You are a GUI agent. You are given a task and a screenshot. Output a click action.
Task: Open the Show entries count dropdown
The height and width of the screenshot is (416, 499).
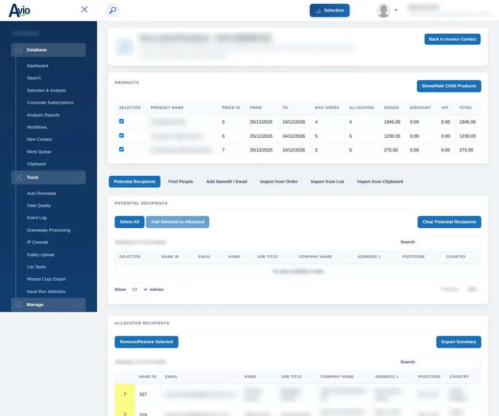(138, 289)
